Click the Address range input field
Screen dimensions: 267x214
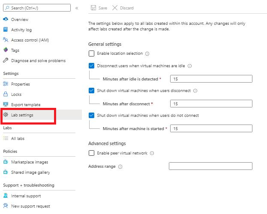(210, 166)
